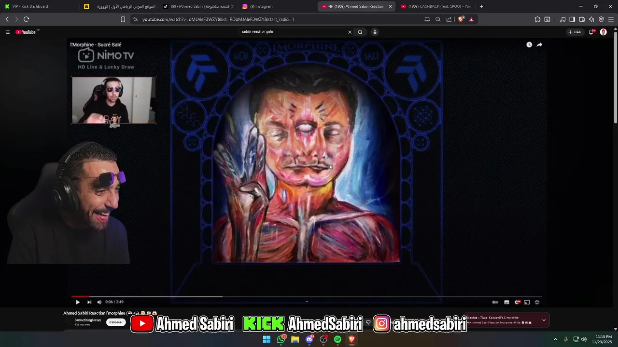Open Spotify from the taskbar
This screenshot has height=347, width=618.
337,339
